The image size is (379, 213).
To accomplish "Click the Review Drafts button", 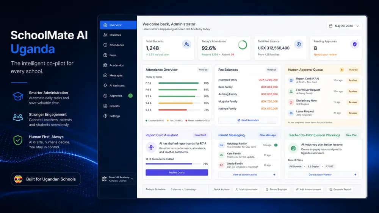I will tap(177, 173).
